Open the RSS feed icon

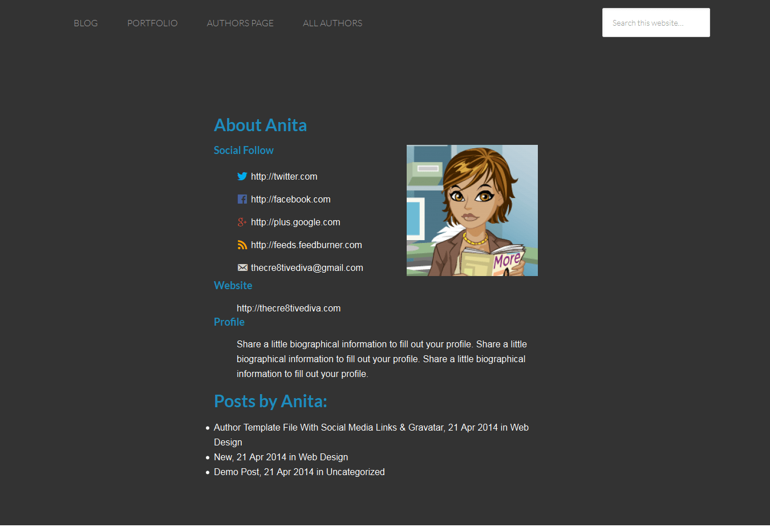(242, 245)
